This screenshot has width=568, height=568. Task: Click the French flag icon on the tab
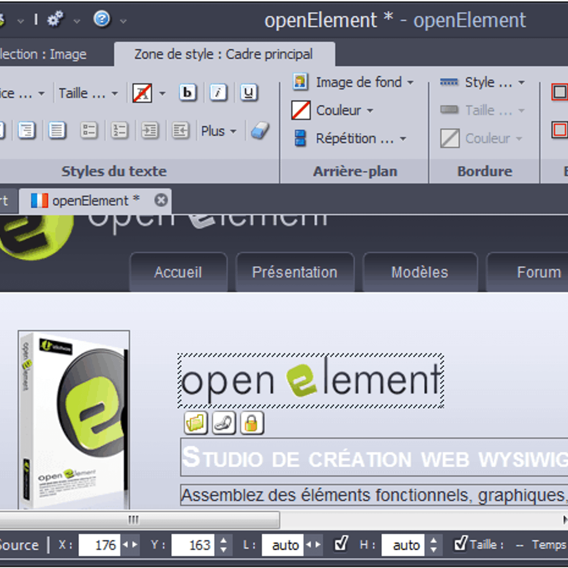[x=39, y=201]
